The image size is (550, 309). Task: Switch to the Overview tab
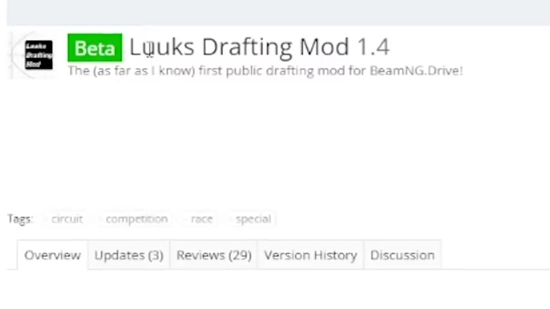[53, 255]
